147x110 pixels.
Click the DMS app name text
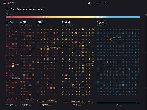[12, 3]
